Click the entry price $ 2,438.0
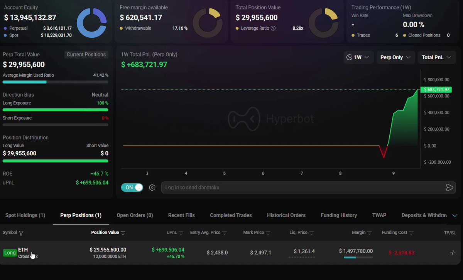The height and width of the screenshot is (280, 463). tap(217, 253)
